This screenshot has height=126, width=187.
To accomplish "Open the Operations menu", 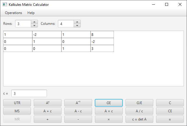I will pos(13,13).
